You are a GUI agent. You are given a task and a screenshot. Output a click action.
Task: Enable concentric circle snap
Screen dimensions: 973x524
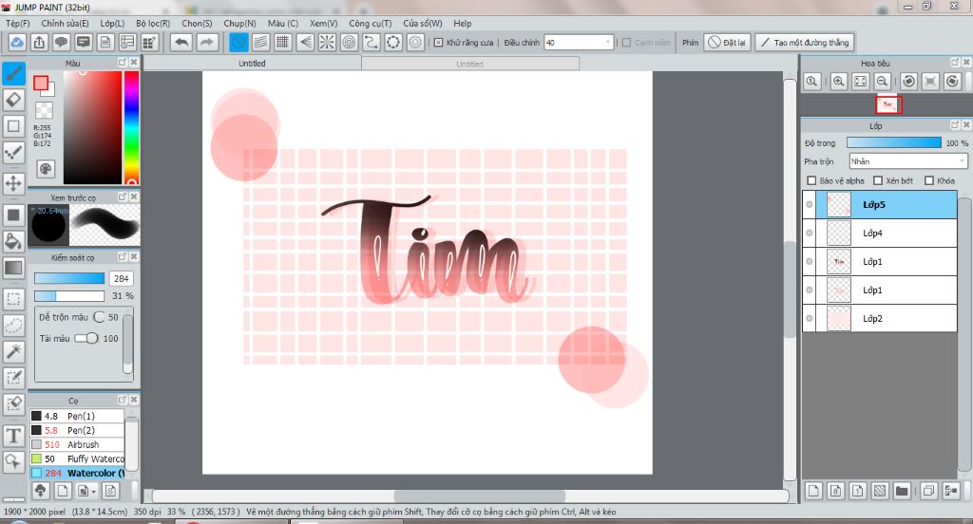[349, 42]
